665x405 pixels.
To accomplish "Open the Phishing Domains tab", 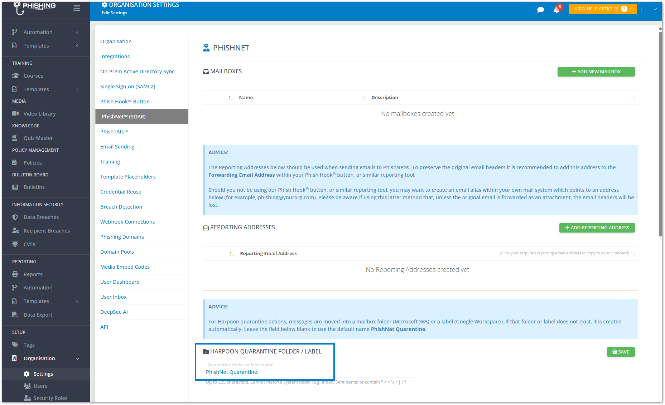I will 141,237.
